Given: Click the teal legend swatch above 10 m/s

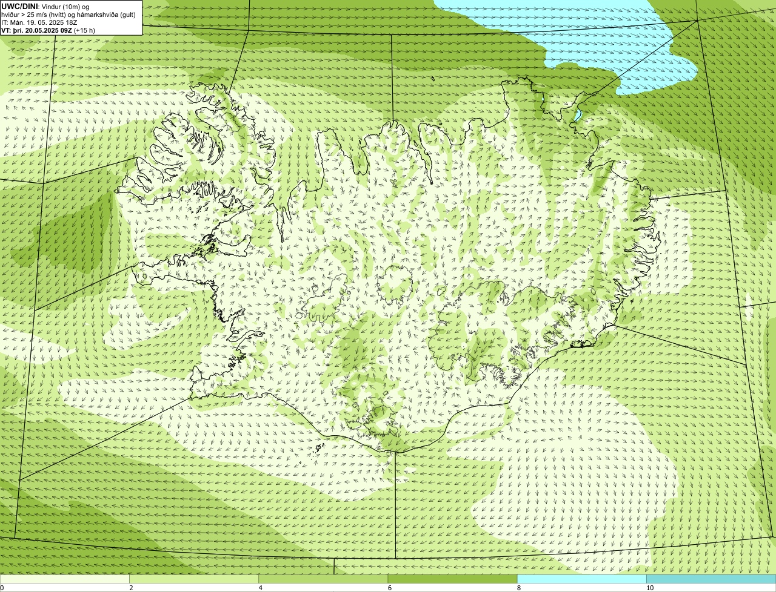Looking at the screenshot, I should click(x=711, y=579).
